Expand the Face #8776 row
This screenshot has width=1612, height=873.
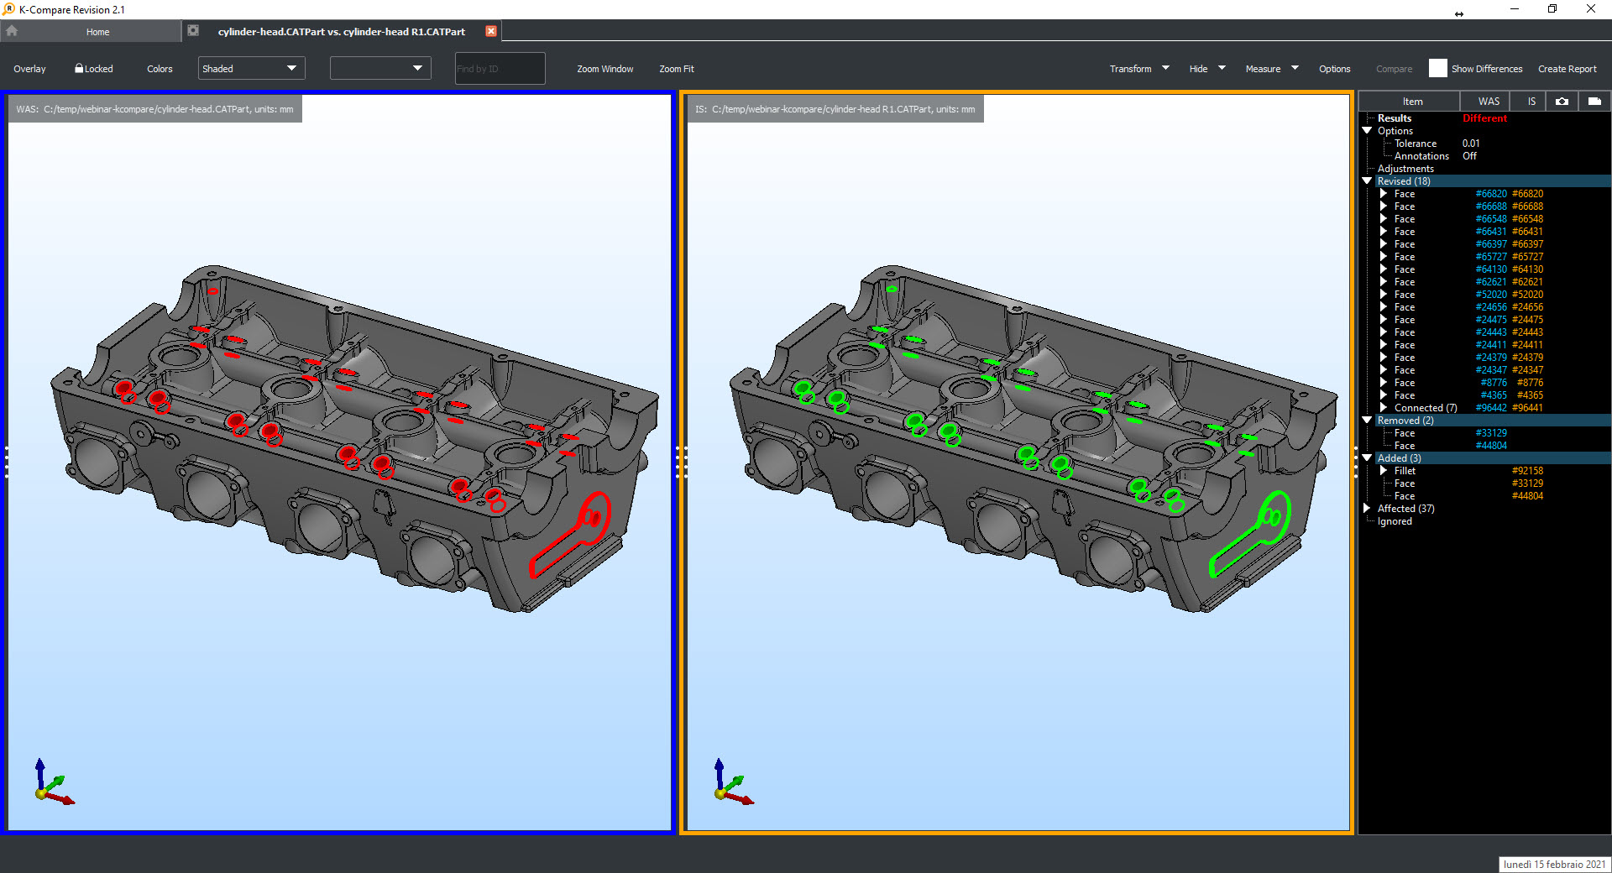(x=1384, y=383)
